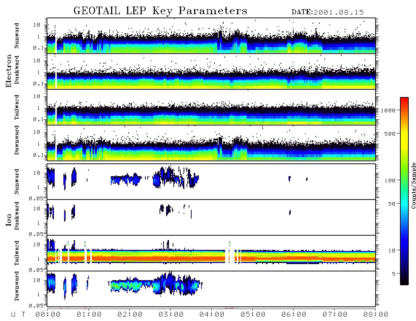Click the 0.1 tick of Electron Sunward axis
416x321 pixels.
tap(38, 48)
